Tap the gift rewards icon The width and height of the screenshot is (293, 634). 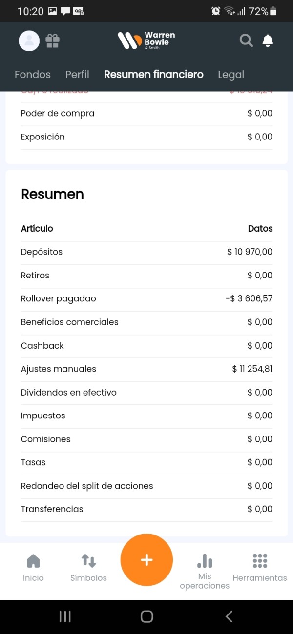point(52,40)
